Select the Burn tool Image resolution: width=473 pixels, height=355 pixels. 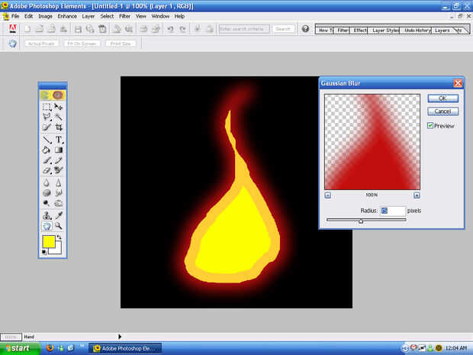tap(59, 203)
